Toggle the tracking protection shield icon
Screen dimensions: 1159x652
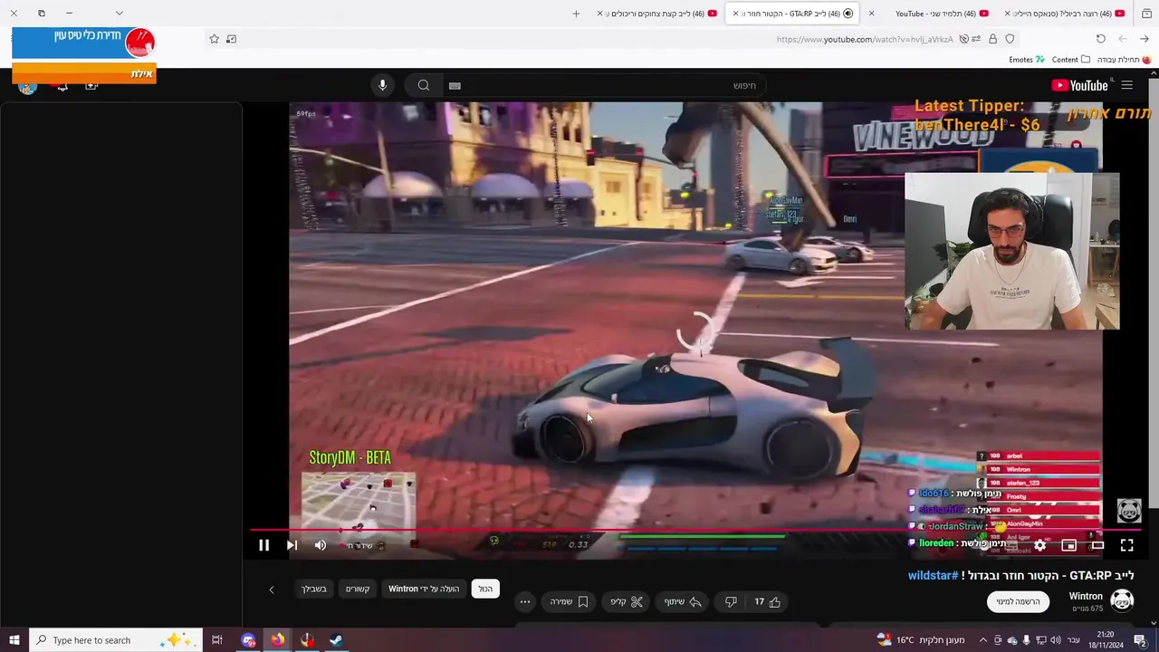pos(1010,39)
